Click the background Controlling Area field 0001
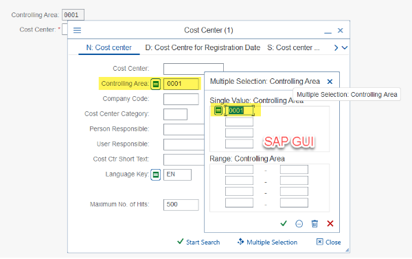 coord(73,14)
